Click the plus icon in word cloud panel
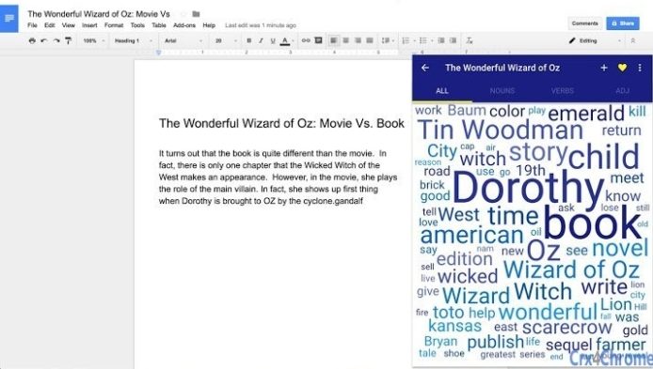Viewport: 653px width, 369px height. (x=604, y=68)
